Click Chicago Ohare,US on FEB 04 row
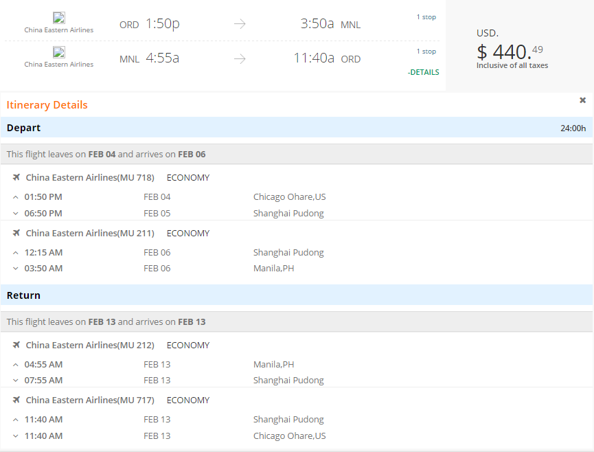The width and height of the screenshot is (594, 452). click(x=289, y=197)
